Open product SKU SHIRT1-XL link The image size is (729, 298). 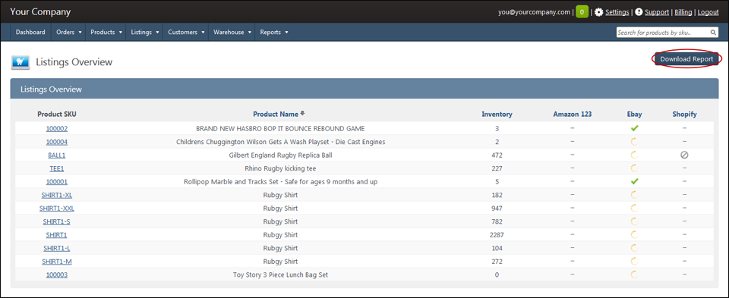(57, 195)
